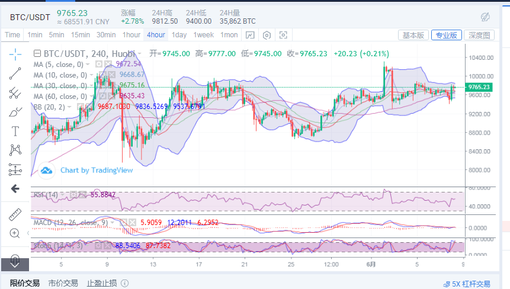510x289 pixels.
Task: Switch to 基本版 basic view
Action: click(x=413, y=35)
